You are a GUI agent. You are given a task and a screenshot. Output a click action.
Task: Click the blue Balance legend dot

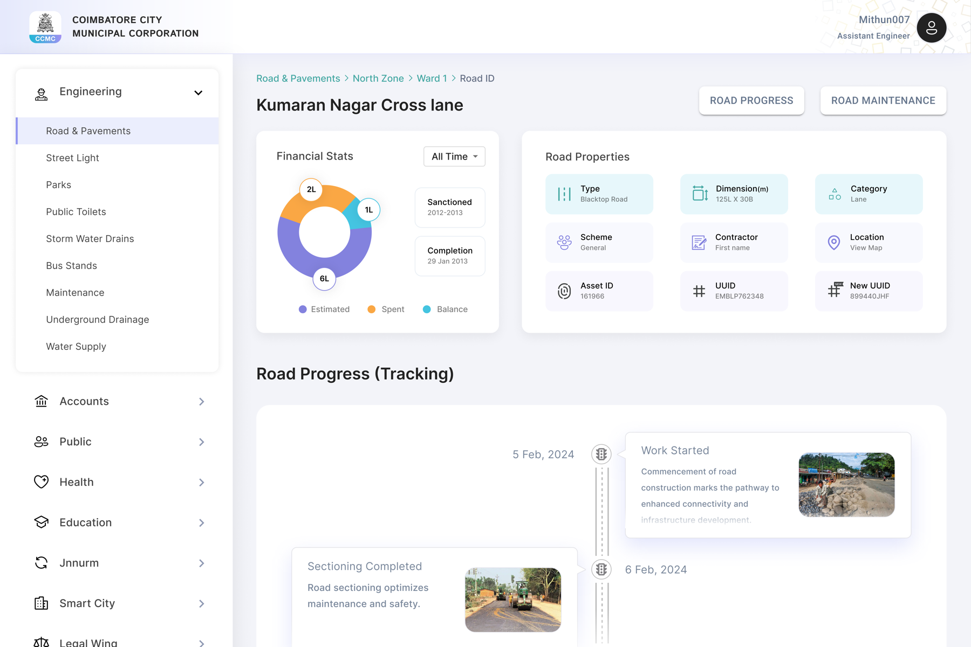(x=427, y=309)
